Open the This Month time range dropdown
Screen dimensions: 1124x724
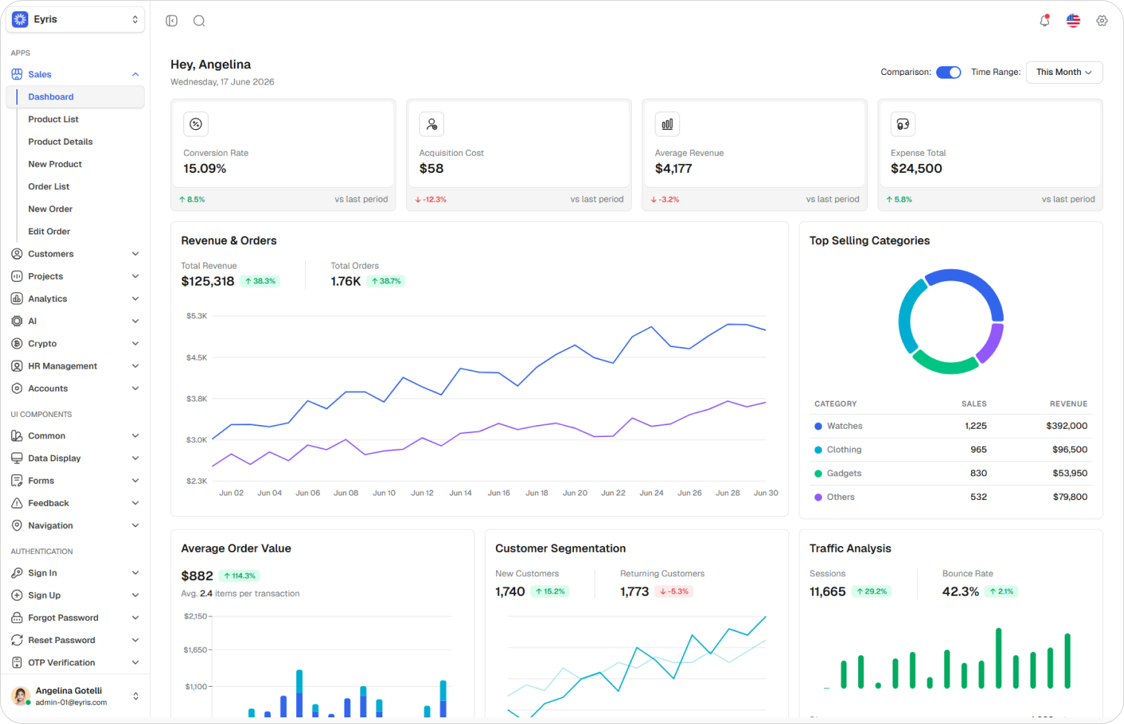(x=1064, y=72)
